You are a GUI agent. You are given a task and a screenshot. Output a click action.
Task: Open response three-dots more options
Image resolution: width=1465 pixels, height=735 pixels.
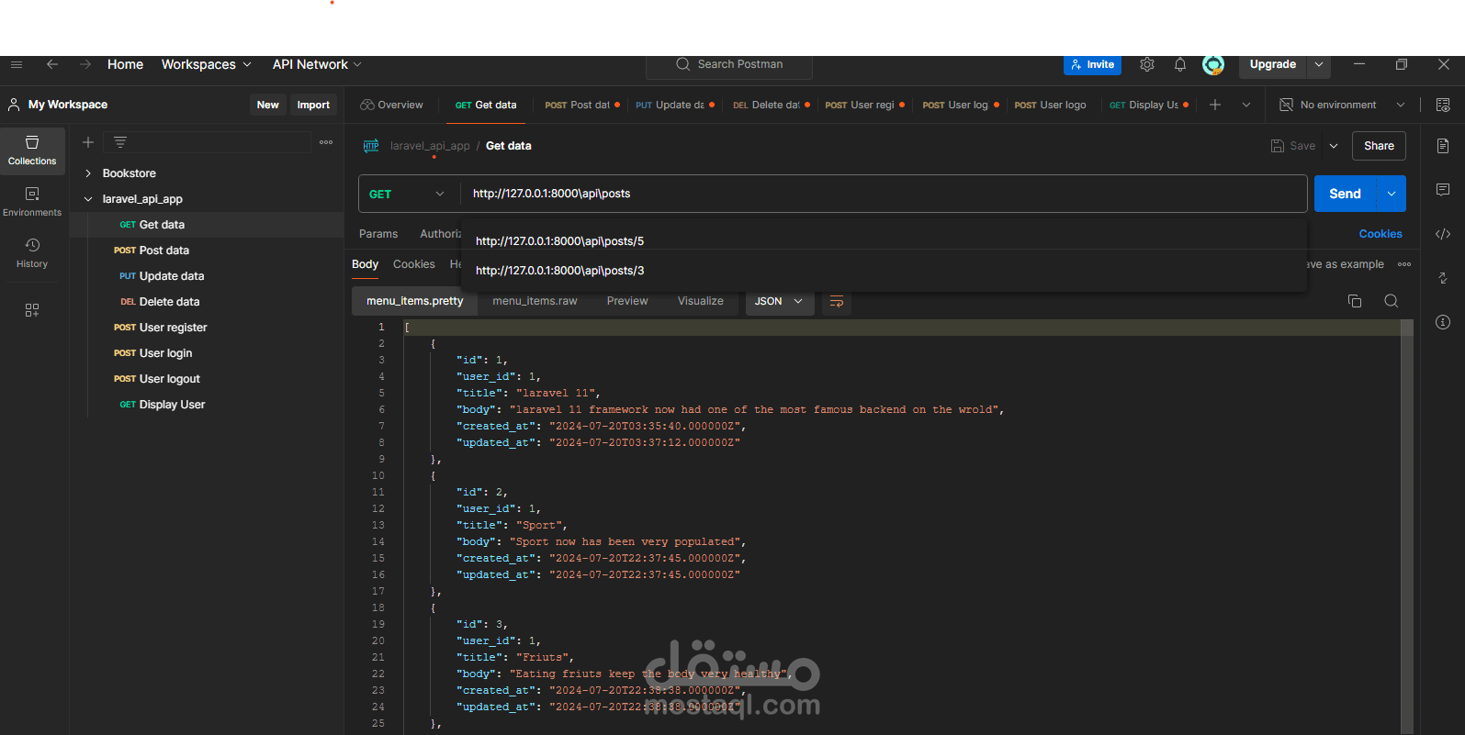click(1404, 264)
